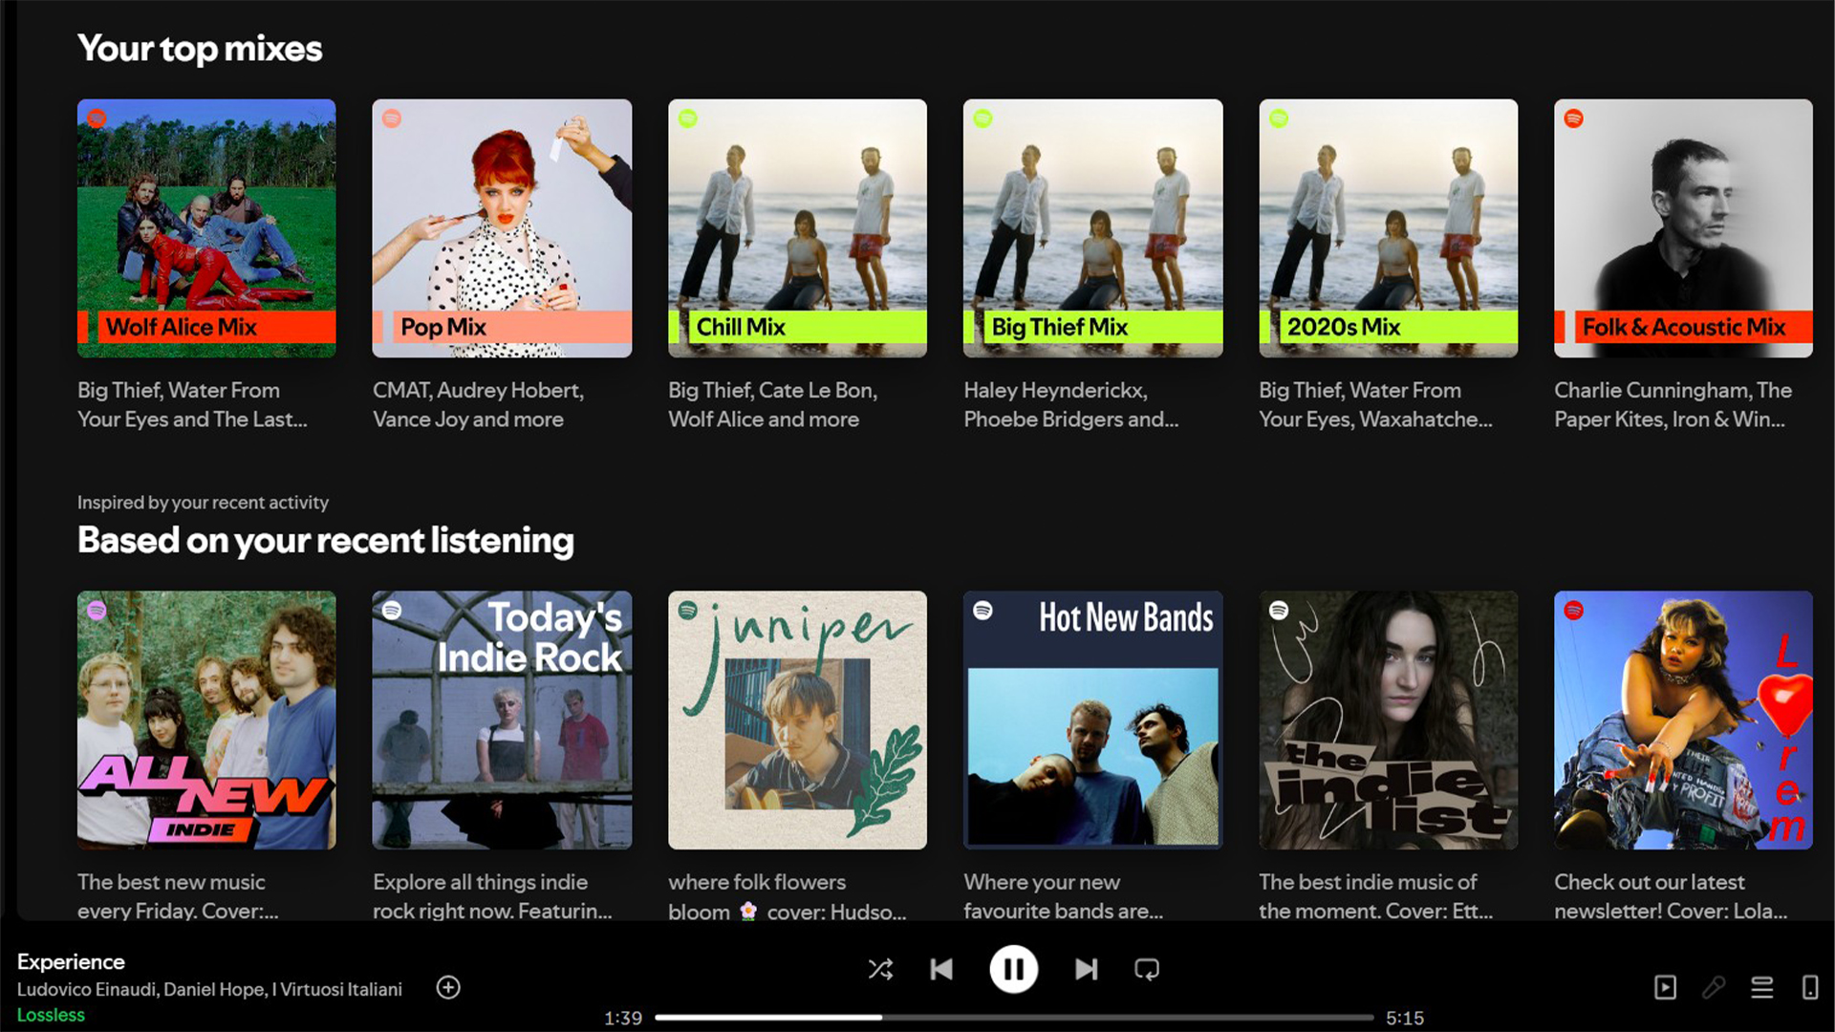Skip to next track
The image size is (1835, 1032).
point(1086,970)
